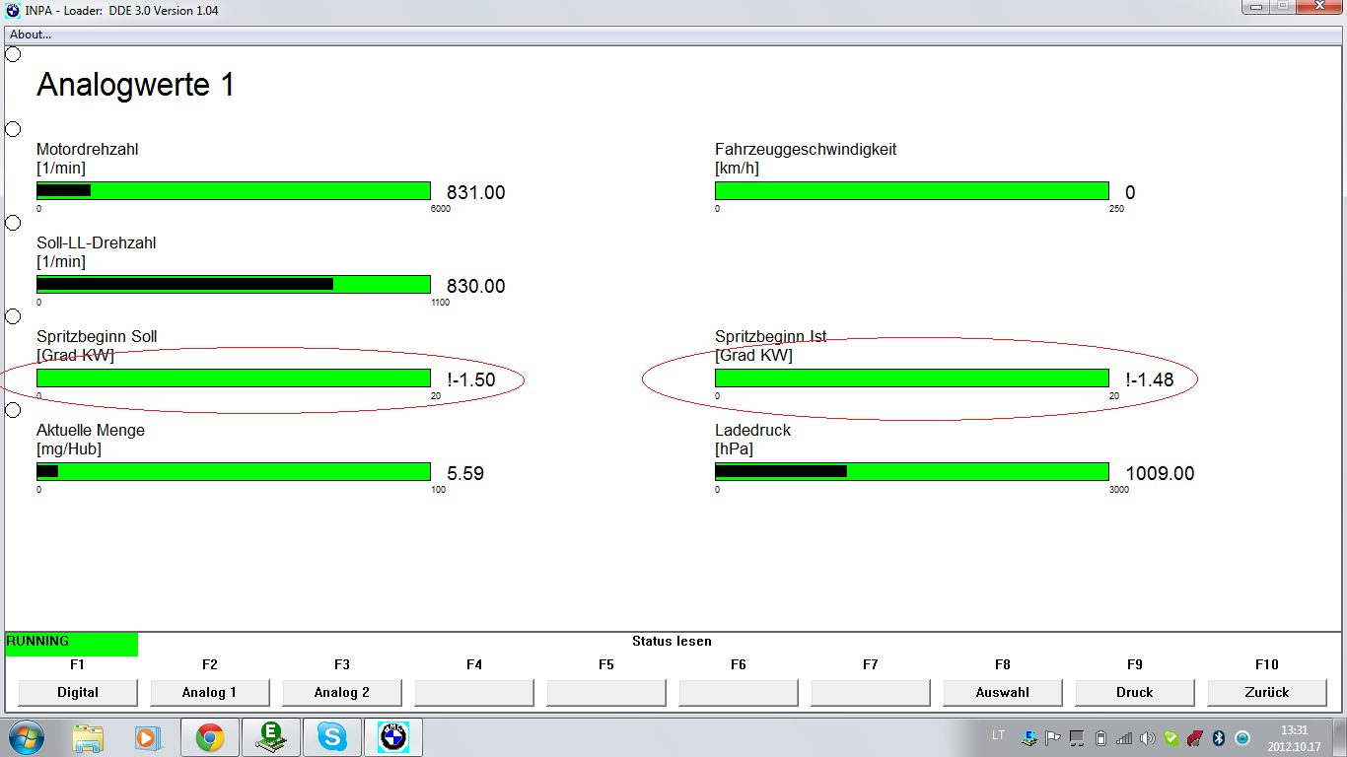Screen dimensions: 1347x757
Task: Launch Windows Media Player from taskbar
Action: [x=147, y=736]
